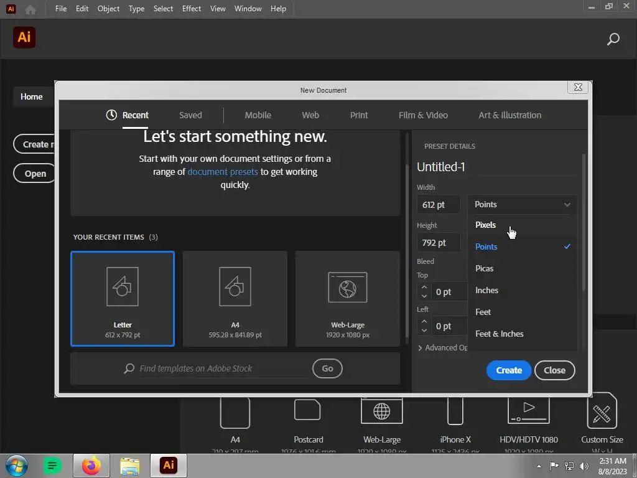Click the Home tab on start screen
The image size is (637, 478).
tap(34, 96)
